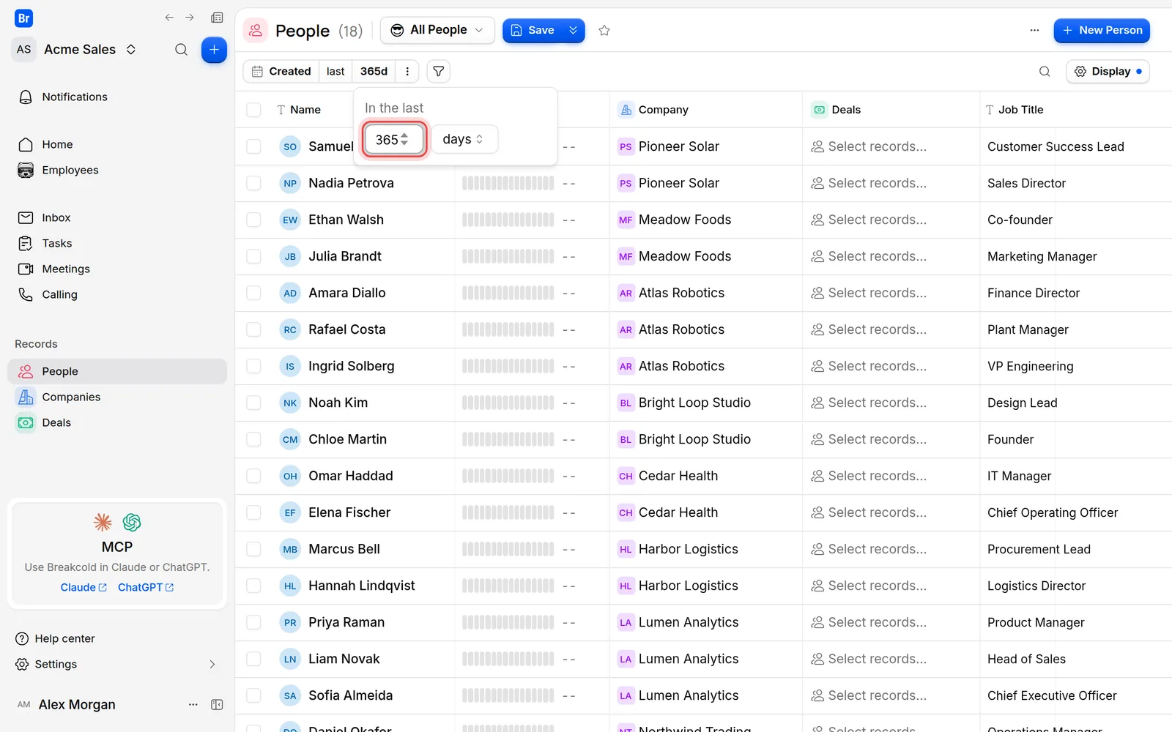Click the ChatGPT MCP logo icon

click(132, 522)
